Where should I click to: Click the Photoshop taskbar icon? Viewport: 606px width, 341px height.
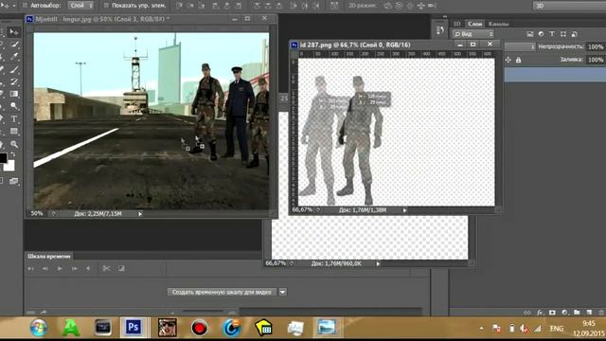click(133, 328)
